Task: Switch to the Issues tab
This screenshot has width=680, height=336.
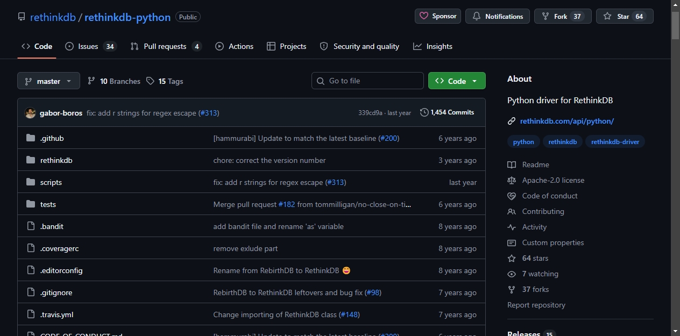Action: click(90, 46)
